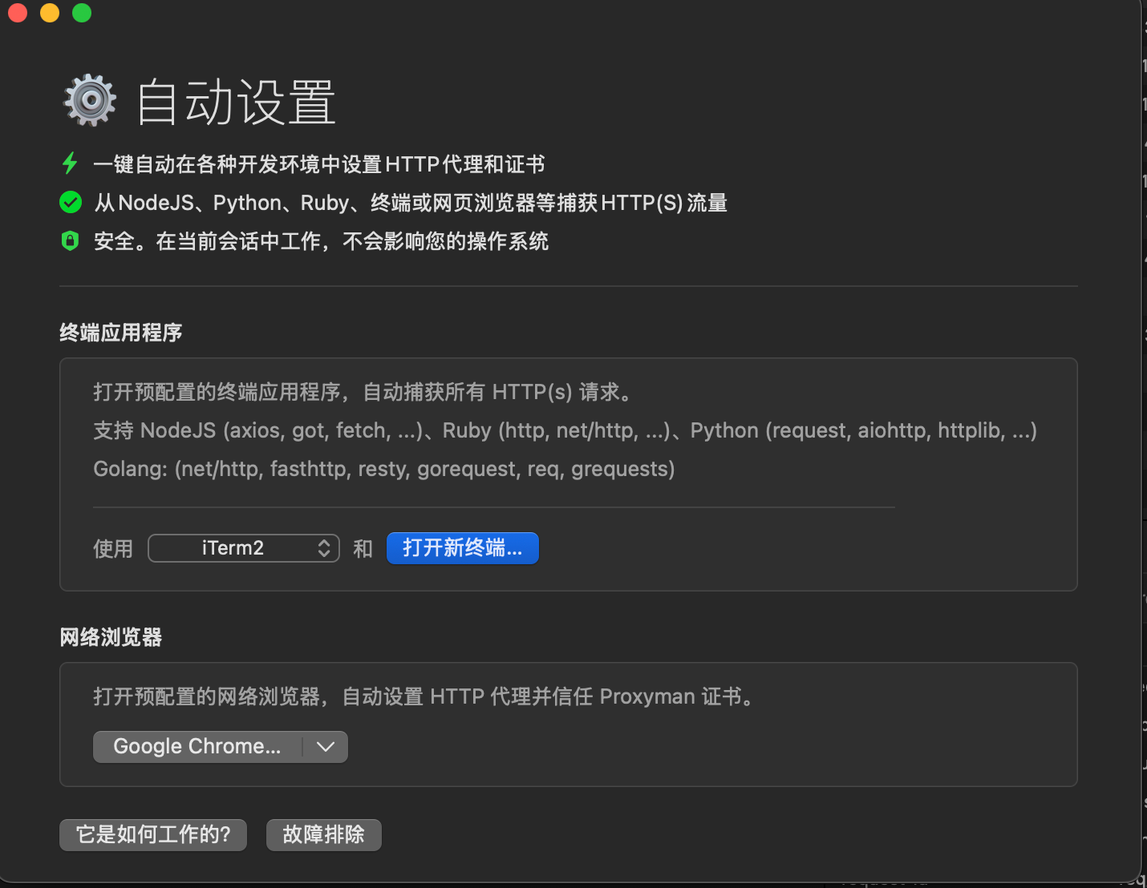Click the green full-screen window button
Screen dimensions: 1147x888
pyautogui.click(x=82, y=13)
